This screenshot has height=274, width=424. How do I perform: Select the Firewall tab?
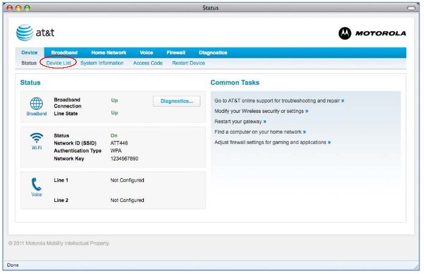pyautogui.click(x=175, y=52)
